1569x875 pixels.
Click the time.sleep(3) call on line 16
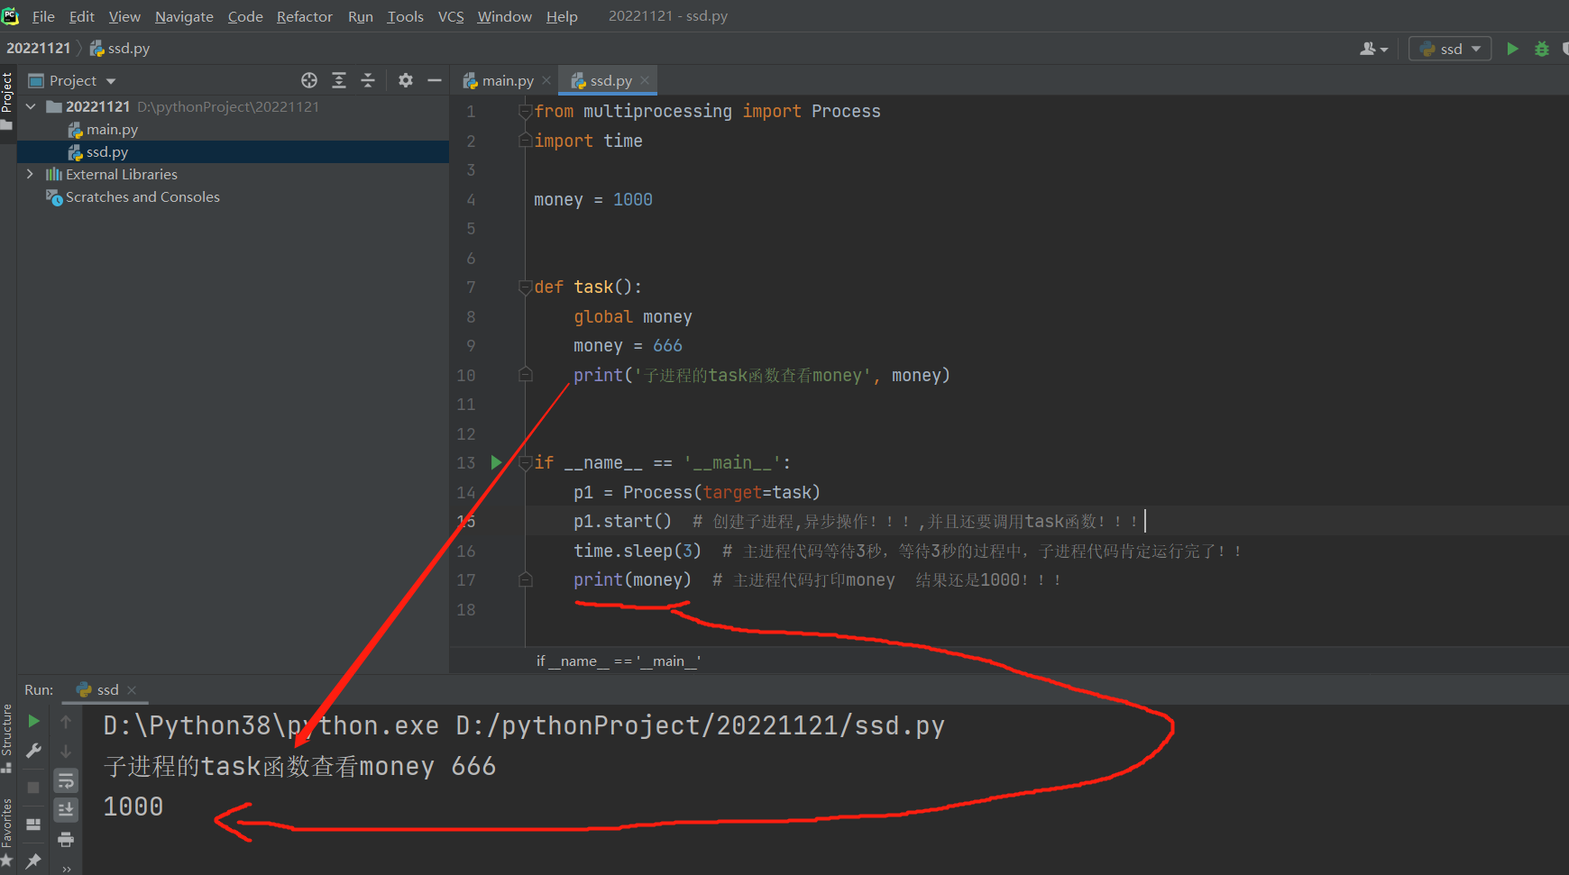coord(638,551)
